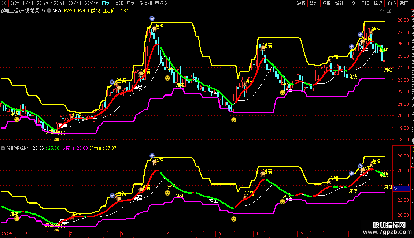Click the 复权 adjustment button

pos(301,3)
